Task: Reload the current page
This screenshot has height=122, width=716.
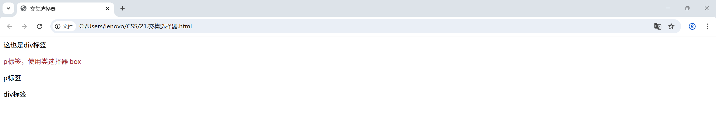Action: (39, 26)
